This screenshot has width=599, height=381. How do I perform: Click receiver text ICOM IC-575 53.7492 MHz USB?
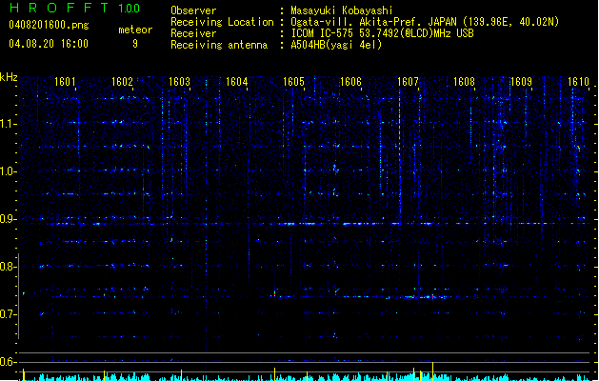point(383,33)
